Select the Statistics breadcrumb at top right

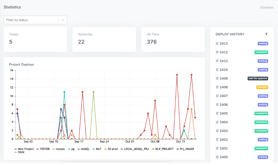[x=267, y=7]
